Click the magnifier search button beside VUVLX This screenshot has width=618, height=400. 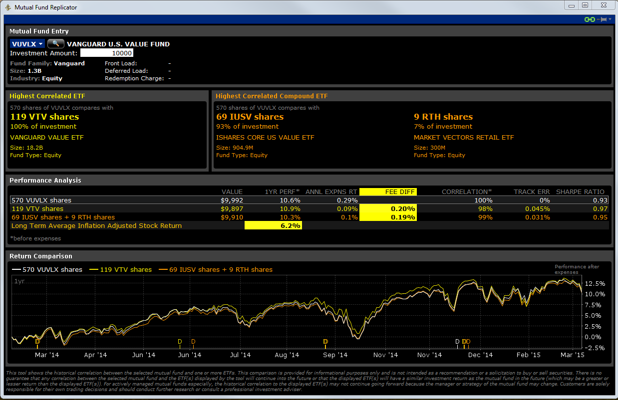click(56, 43)
